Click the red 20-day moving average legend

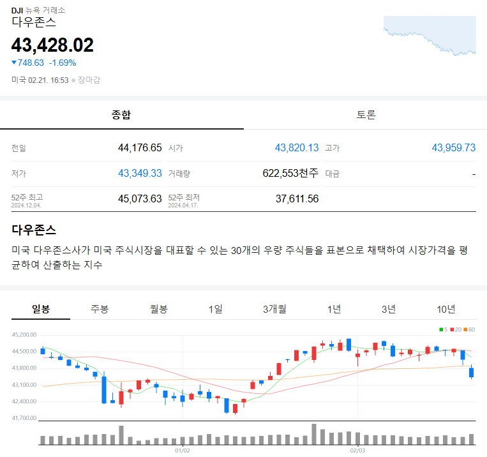tap(456, 329)
